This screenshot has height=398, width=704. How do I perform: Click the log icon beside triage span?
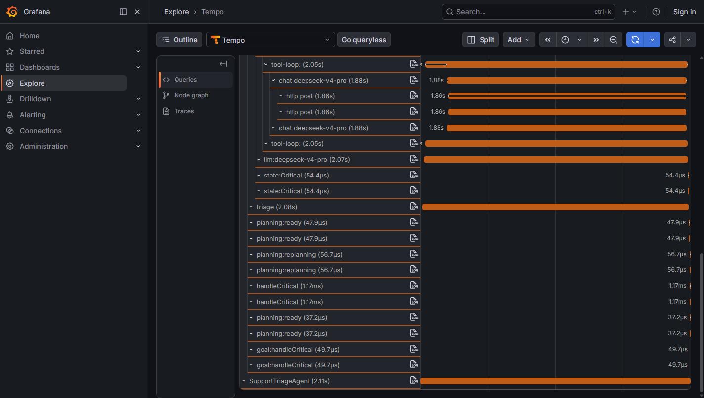pos(414,207)
